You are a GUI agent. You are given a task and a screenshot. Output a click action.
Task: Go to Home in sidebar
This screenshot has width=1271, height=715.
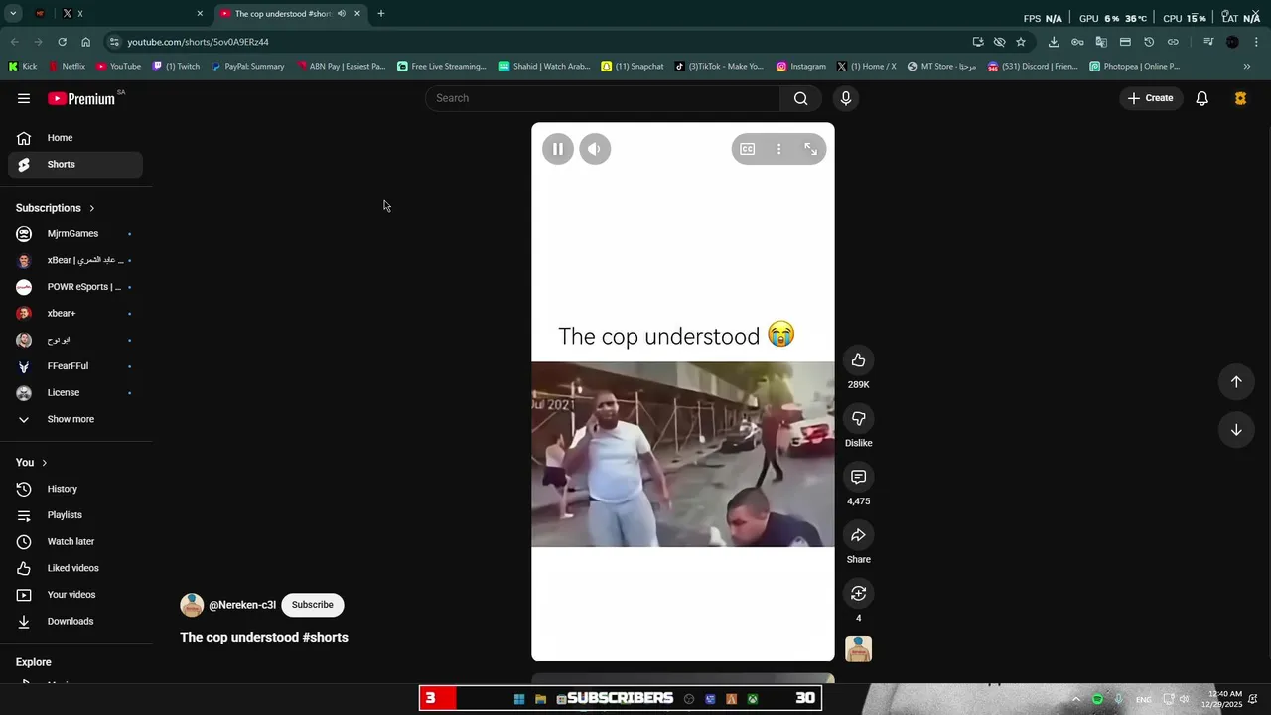(75, 138)
